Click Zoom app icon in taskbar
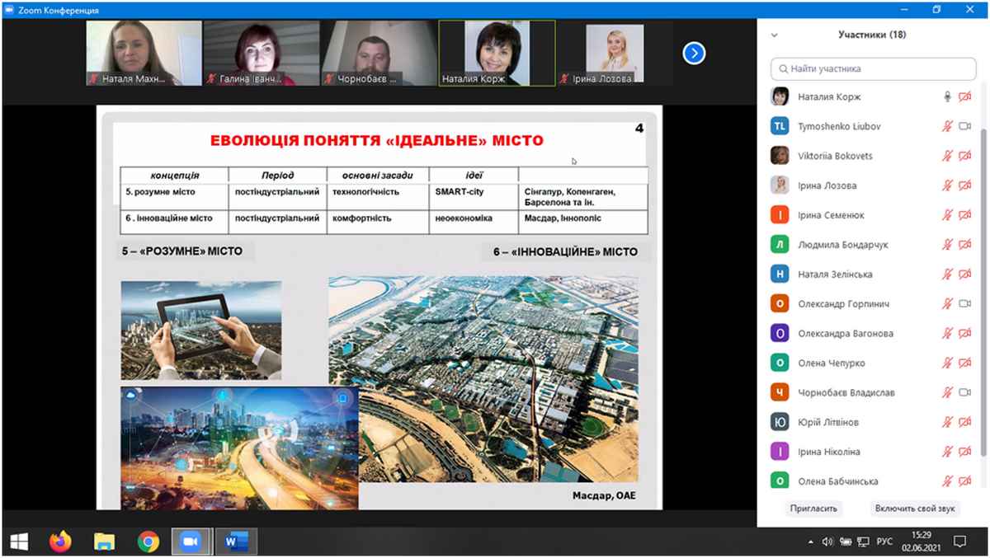Screen dimensions: 990x558 [x=191, y=542]
